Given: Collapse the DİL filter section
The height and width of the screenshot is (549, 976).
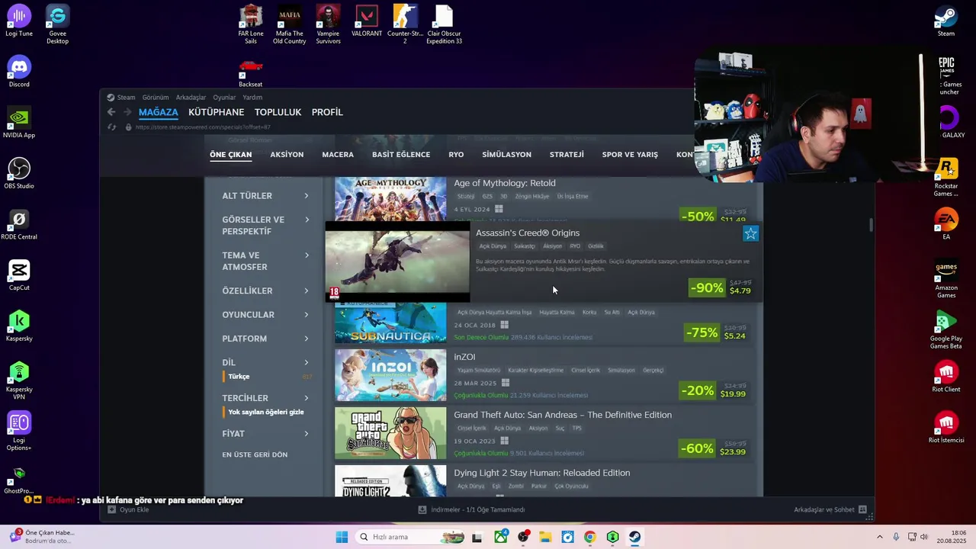Looking at the screenshot, I should pos(265,363).
